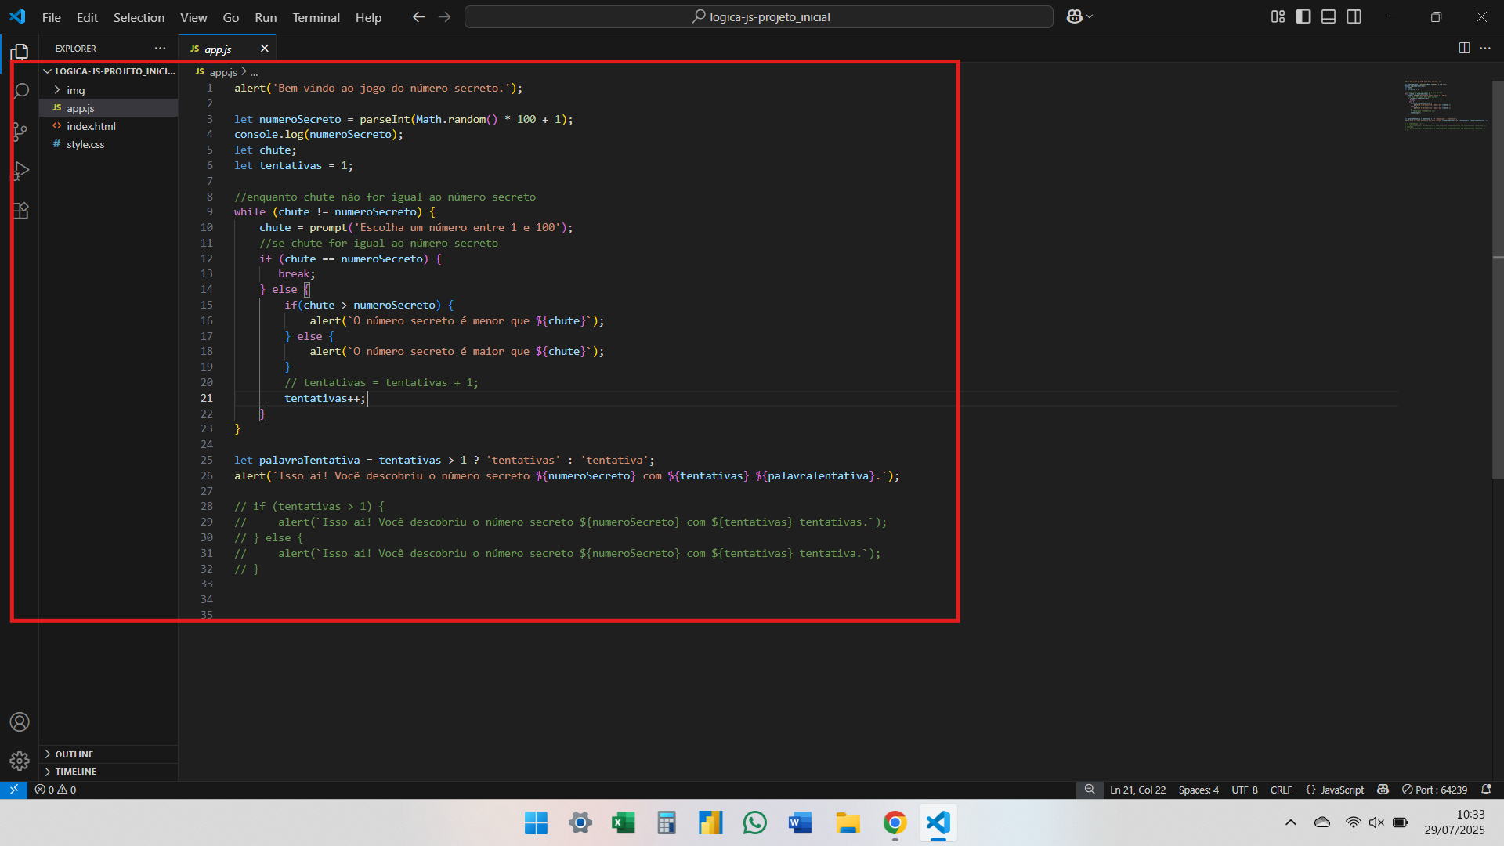The image size is (1504, 846).
Task: Open Windows Start menu
Action: coord(536,823)
